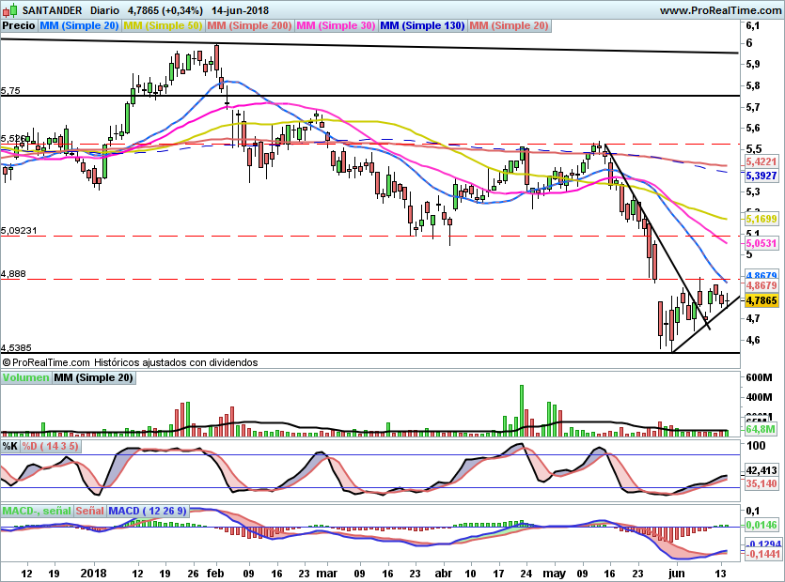Select the MM (Simple 200) moving average label
Screen dimensions: 785x582
[248, 26]
